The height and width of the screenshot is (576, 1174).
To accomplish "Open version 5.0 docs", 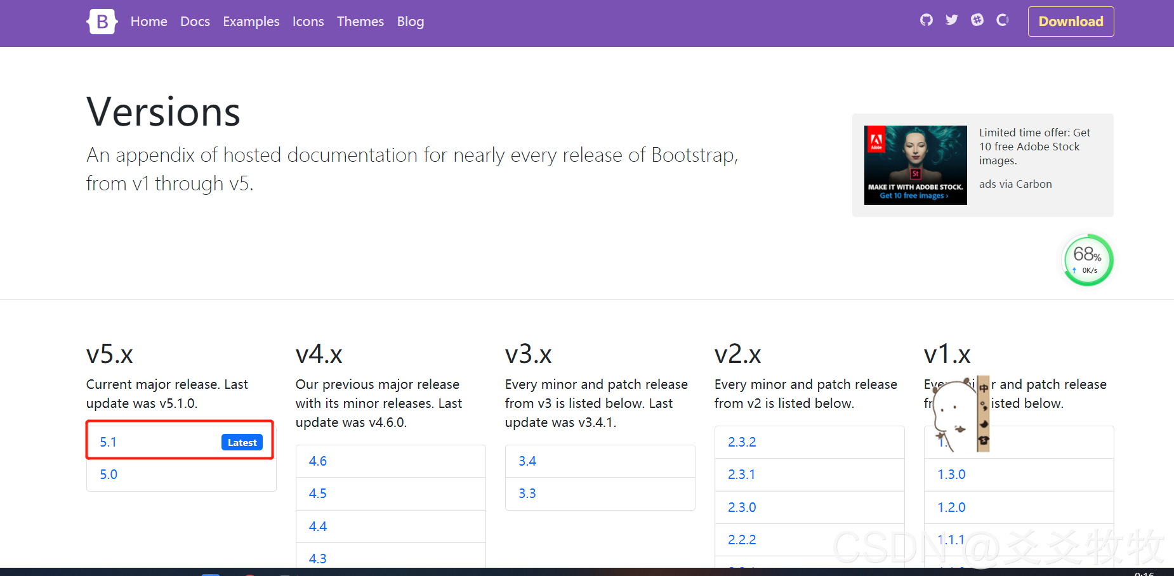I will point(181,475).
